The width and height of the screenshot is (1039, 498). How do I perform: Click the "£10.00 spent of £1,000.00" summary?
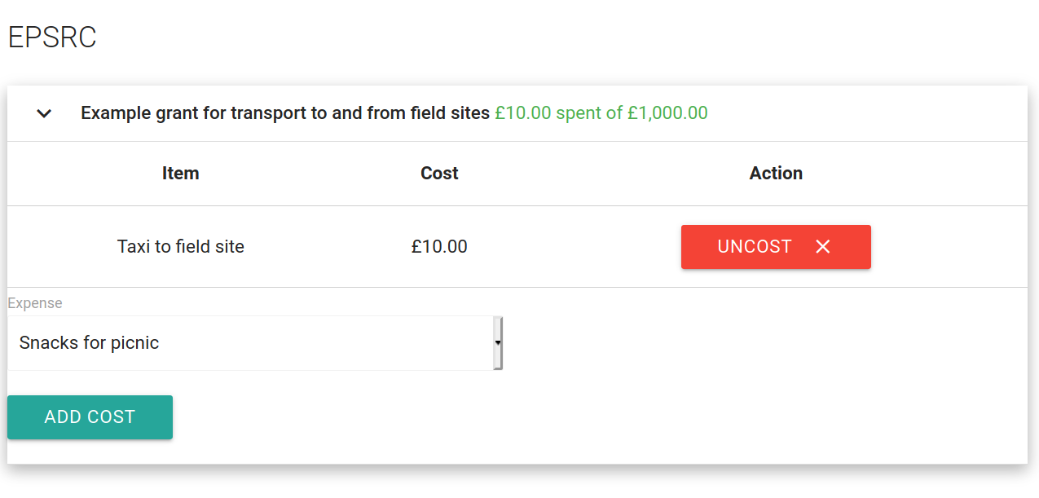pos(601,113)
